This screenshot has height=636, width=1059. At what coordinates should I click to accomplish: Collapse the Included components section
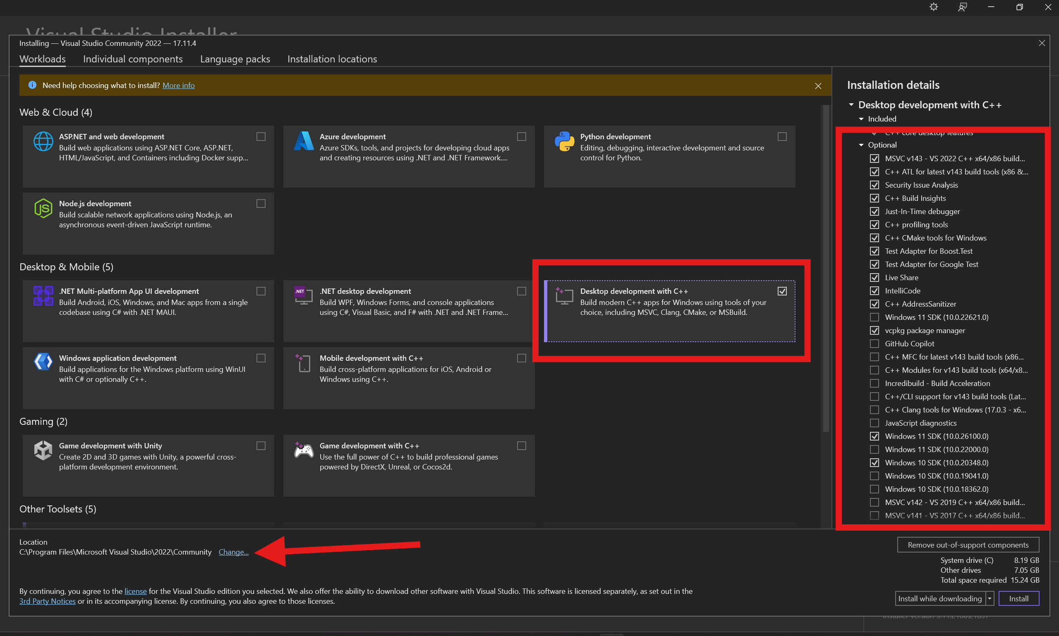(861, 119)
